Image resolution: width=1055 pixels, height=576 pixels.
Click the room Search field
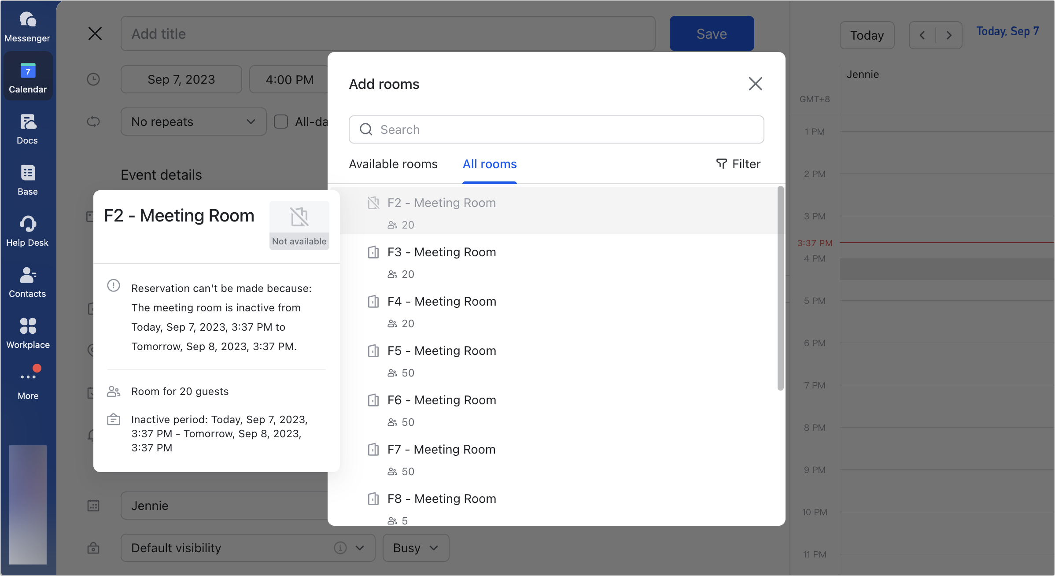point(556,129)
